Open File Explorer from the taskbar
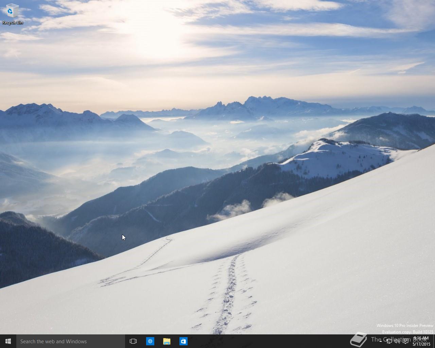Image resolution: width=435 pixels, height=348 pixels. point(167,341)
